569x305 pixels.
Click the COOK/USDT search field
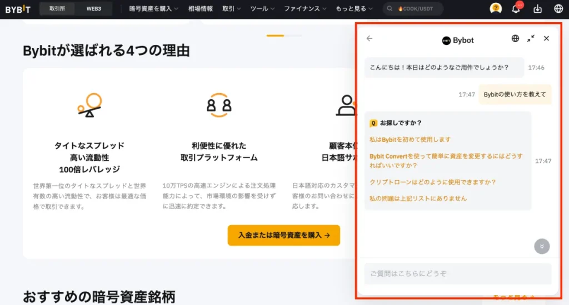pos(413,9)
